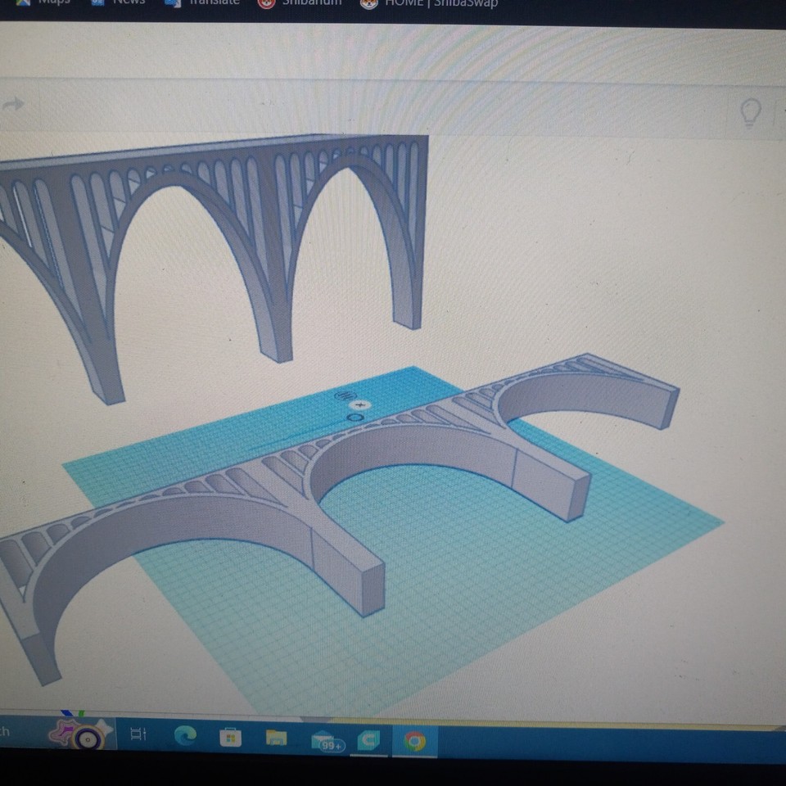Click the Shibarium bookmark label
786x786 pixels.
tap(311, 3)
